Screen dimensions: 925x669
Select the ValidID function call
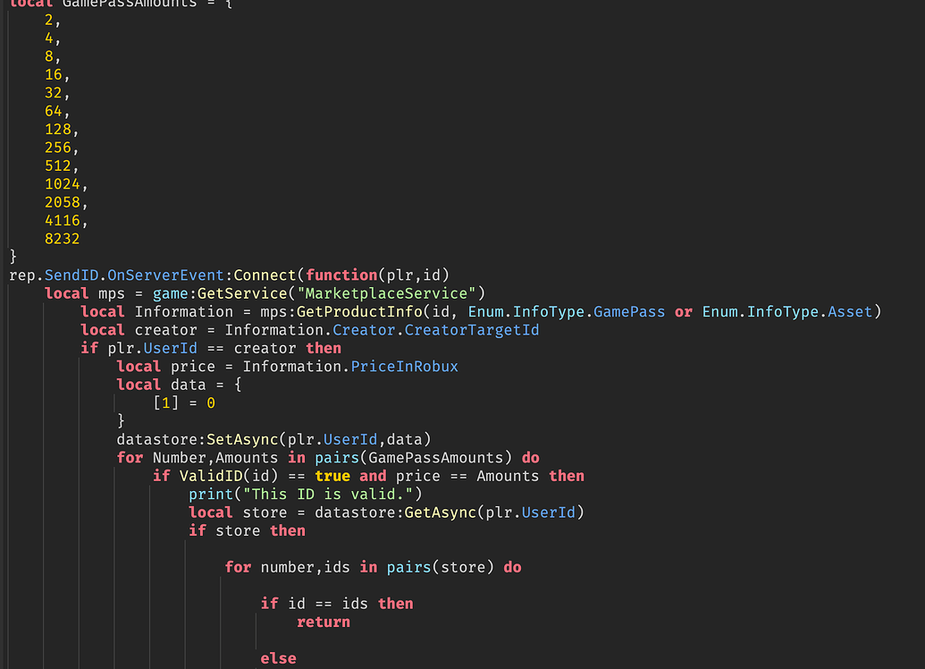[203, 476]
